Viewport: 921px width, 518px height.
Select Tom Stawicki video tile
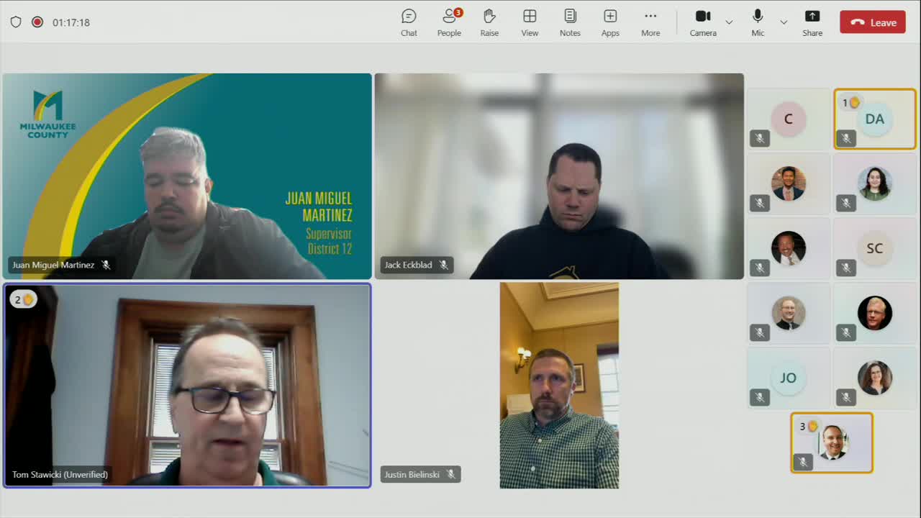[x=187, y=386]
